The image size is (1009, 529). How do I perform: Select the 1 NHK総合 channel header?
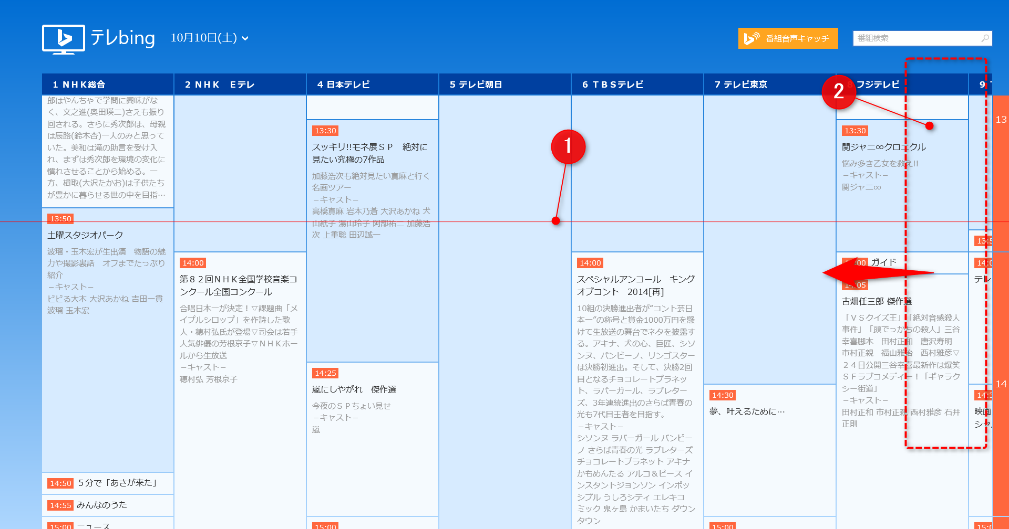pyautogui.click(x=108, y=84)
